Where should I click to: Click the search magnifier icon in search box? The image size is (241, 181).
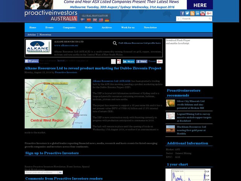click(210, 19)
